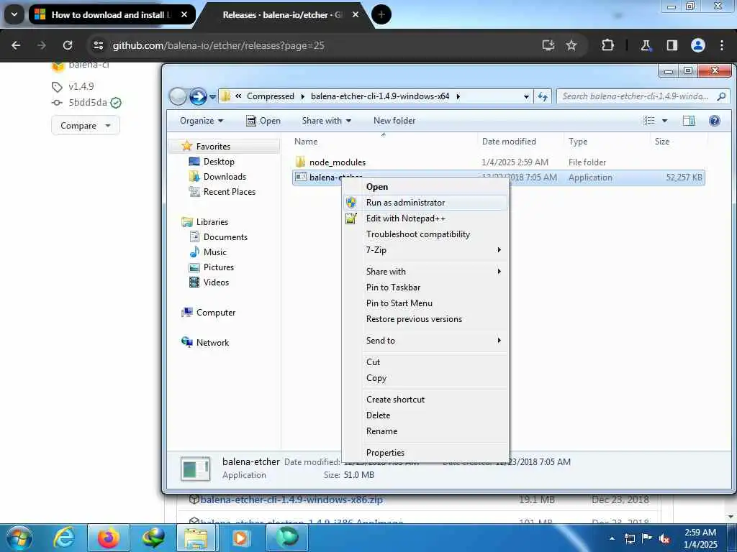
Task: Choose Create shortcut
Action: pos(425,400)
